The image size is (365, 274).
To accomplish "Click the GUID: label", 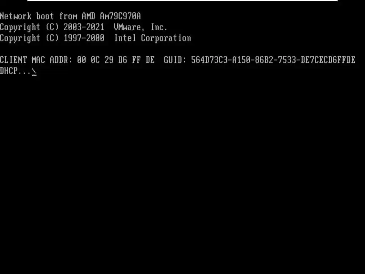I will [175, 60].
